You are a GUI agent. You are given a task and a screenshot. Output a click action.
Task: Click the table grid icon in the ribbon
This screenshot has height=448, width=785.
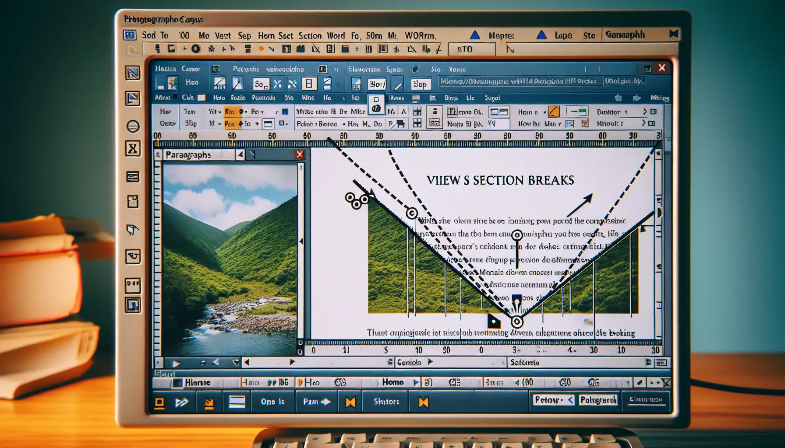coord(417,110)
